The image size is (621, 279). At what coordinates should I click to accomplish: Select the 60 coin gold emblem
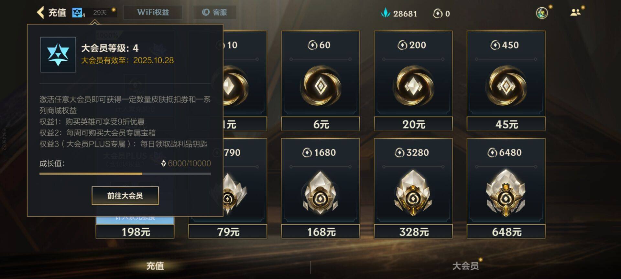coord(321,86)
